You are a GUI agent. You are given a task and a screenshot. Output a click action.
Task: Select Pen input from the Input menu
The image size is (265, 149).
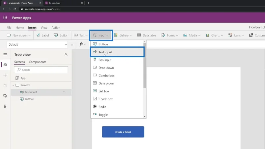click(x=117, y=60)
